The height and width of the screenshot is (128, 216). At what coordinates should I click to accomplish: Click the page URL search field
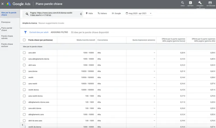point(53,14)
